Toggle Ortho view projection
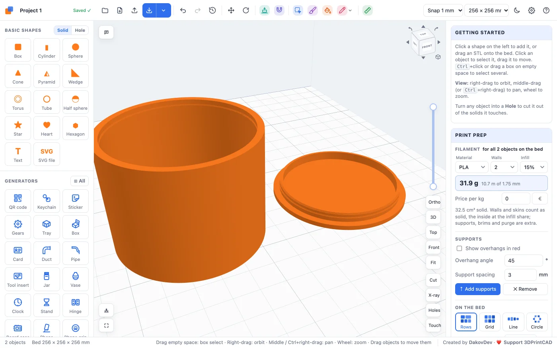The image size is (557, 348). click(x=434, y=202)
